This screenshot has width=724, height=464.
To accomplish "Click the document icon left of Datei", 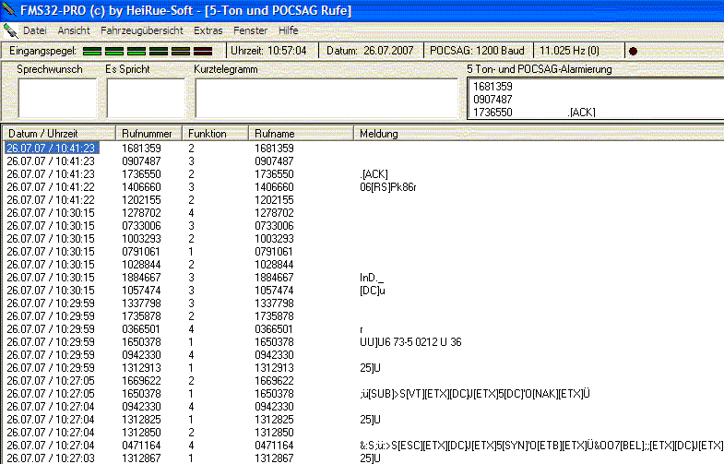I will pos(10,30).
